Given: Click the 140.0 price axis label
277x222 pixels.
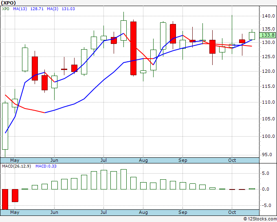Looking at the screenshot, I should click(268, 16).
